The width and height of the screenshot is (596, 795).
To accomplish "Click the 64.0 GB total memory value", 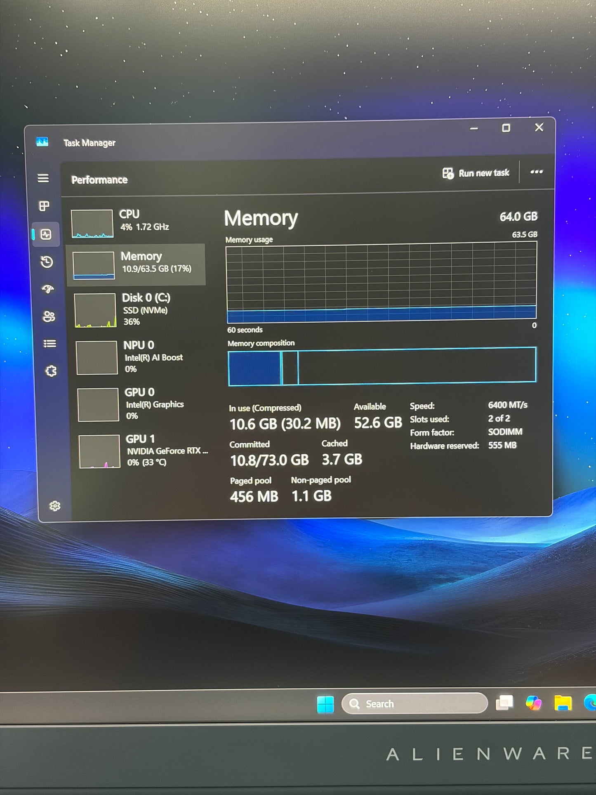I will (518, 217).
